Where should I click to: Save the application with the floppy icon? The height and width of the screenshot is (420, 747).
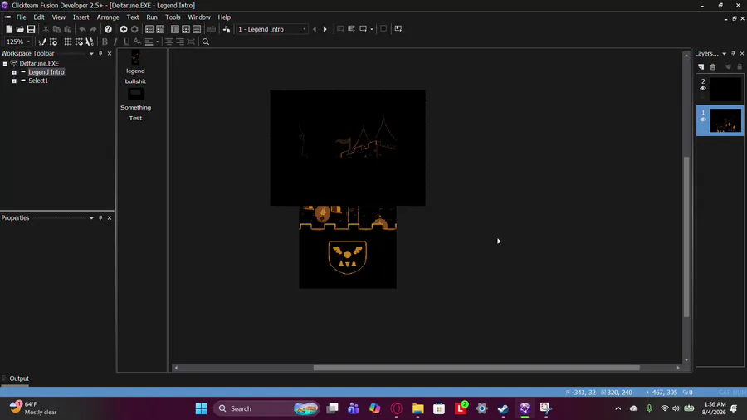click(31, 29)
